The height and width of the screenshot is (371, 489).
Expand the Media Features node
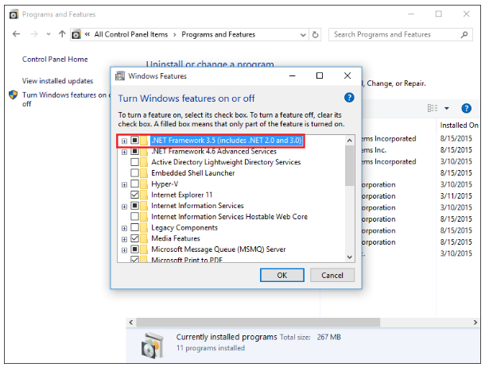(x=124, y=239)
